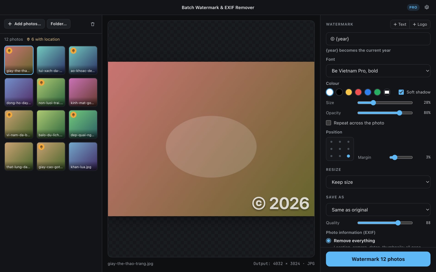Screen dimensions: 436x272
Task: Pick the yellow colour swatch
Action: coord(349,92)
